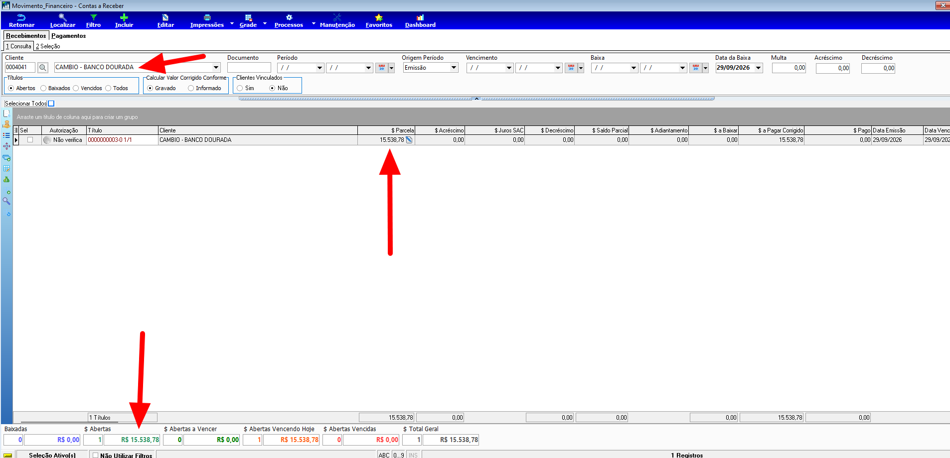The image size is (950, 458).
Task: Open the 1 Consulta tab
Action: coord(18,46)
